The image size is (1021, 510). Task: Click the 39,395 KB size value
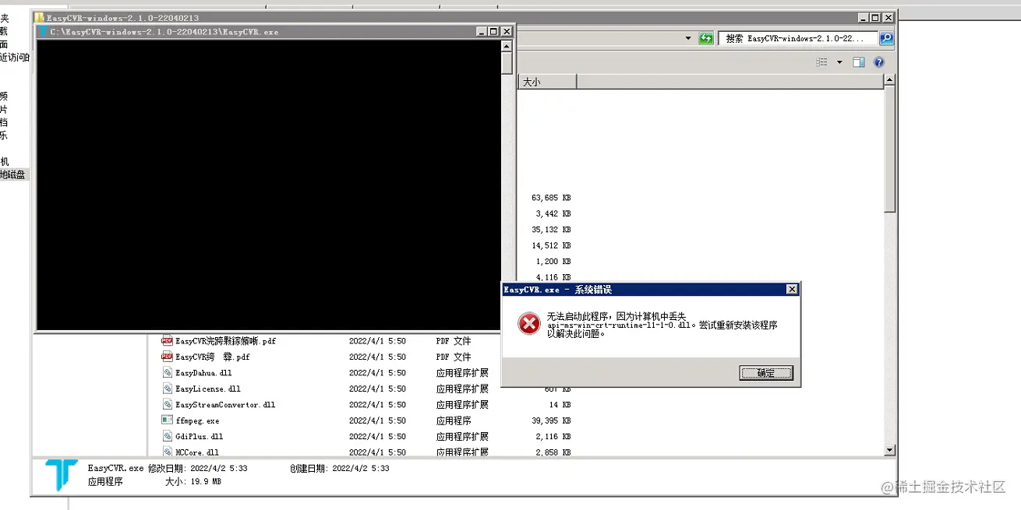pos(553,420)
